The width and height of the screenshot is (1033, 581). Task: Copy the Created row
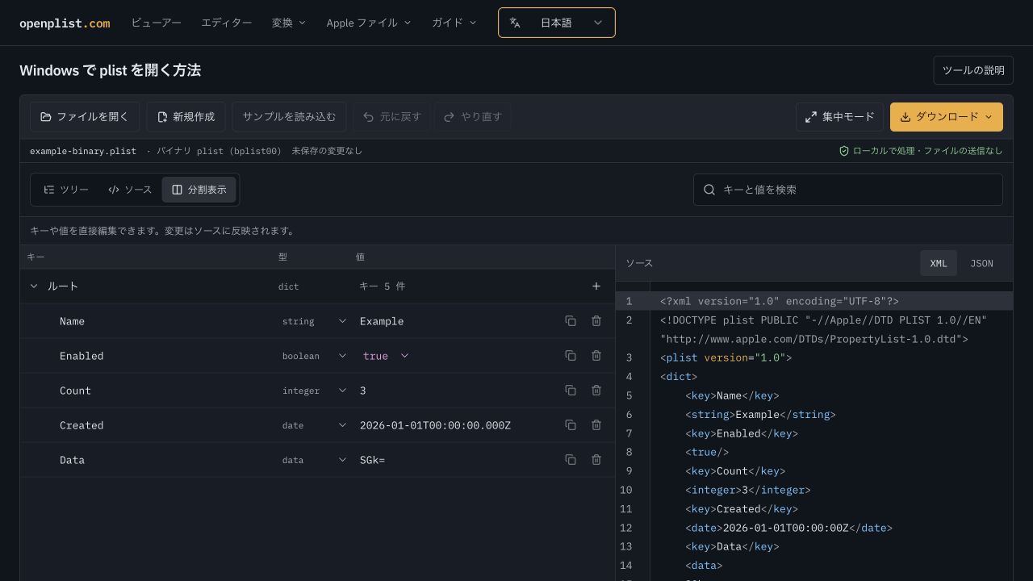(571, 425)
